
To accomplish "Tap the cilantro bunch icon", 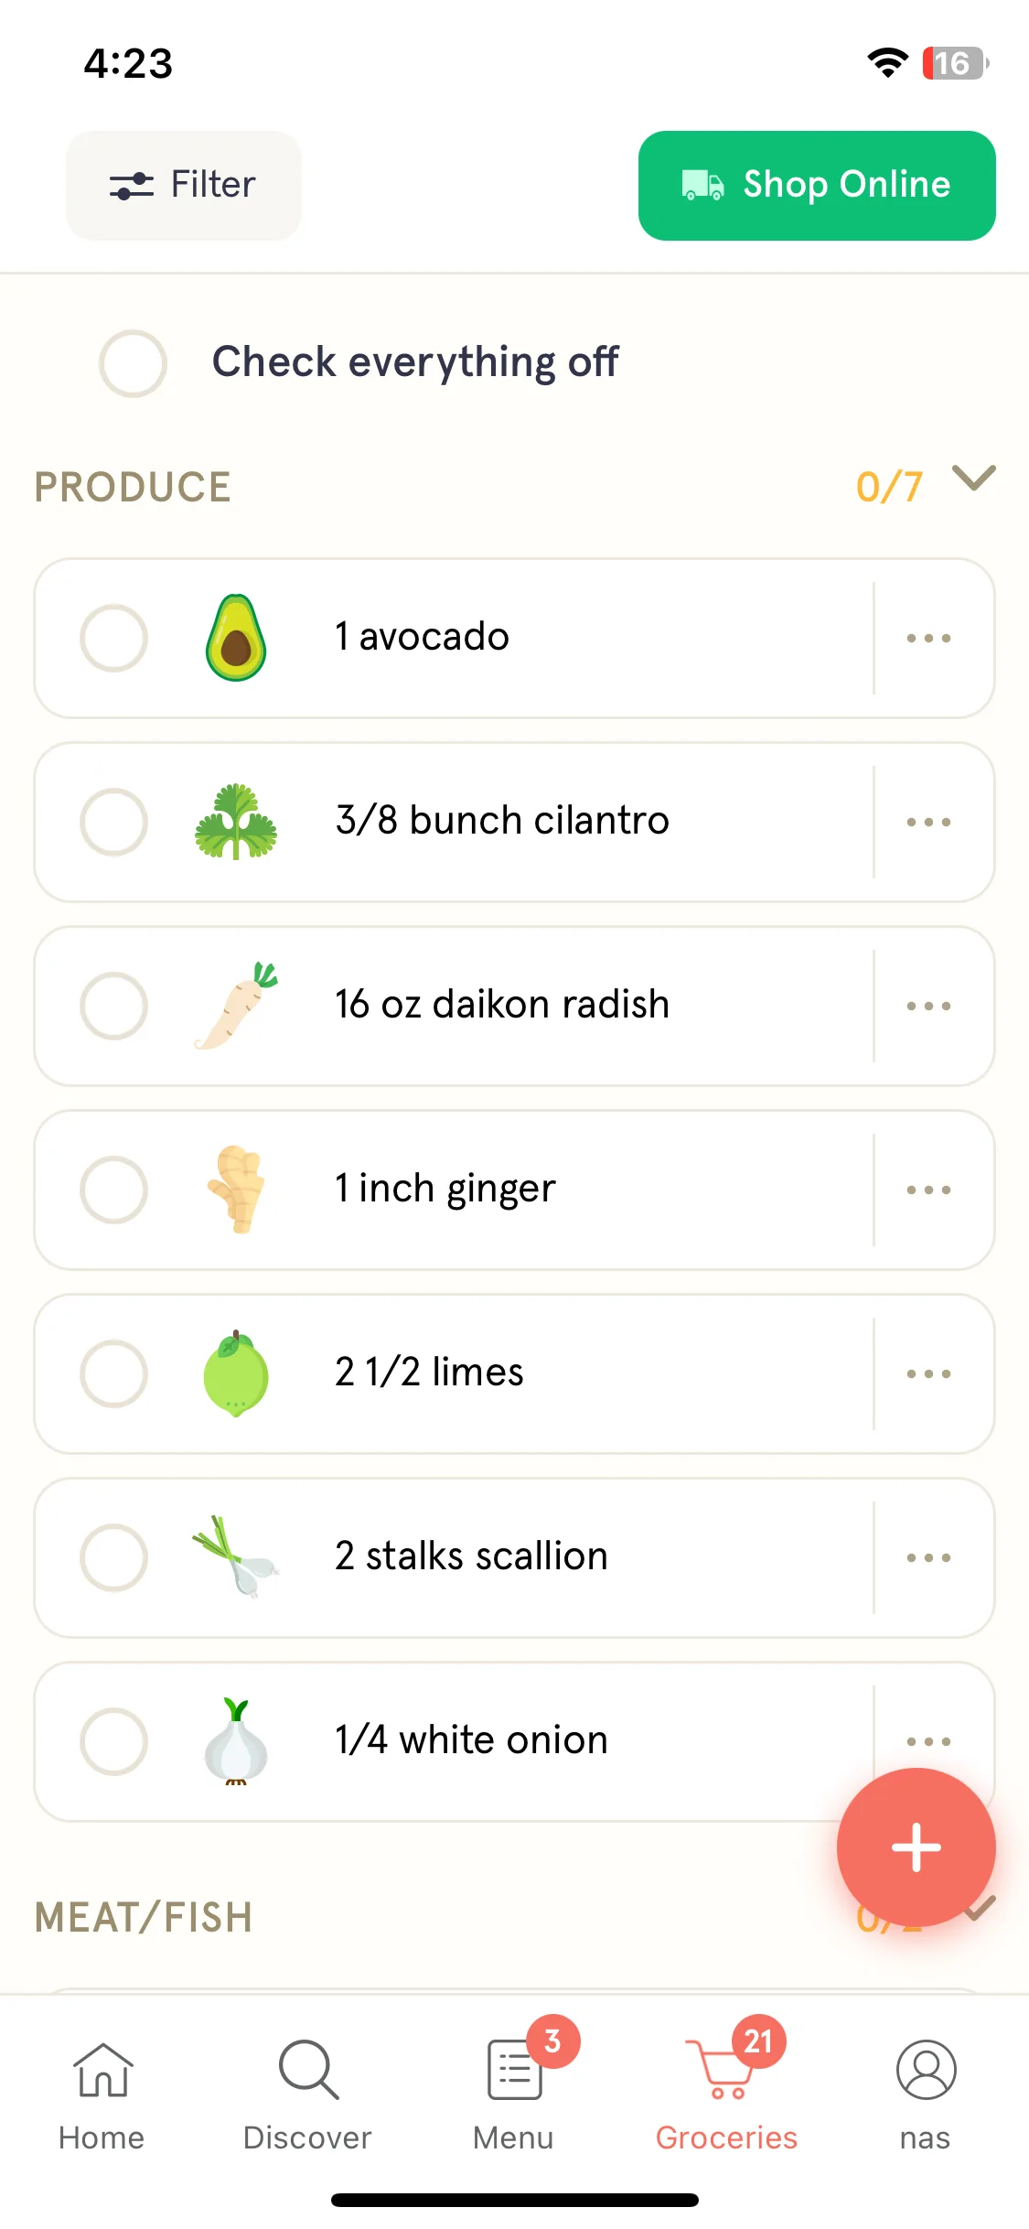I will pyautogui.click(x=236, y=822).
